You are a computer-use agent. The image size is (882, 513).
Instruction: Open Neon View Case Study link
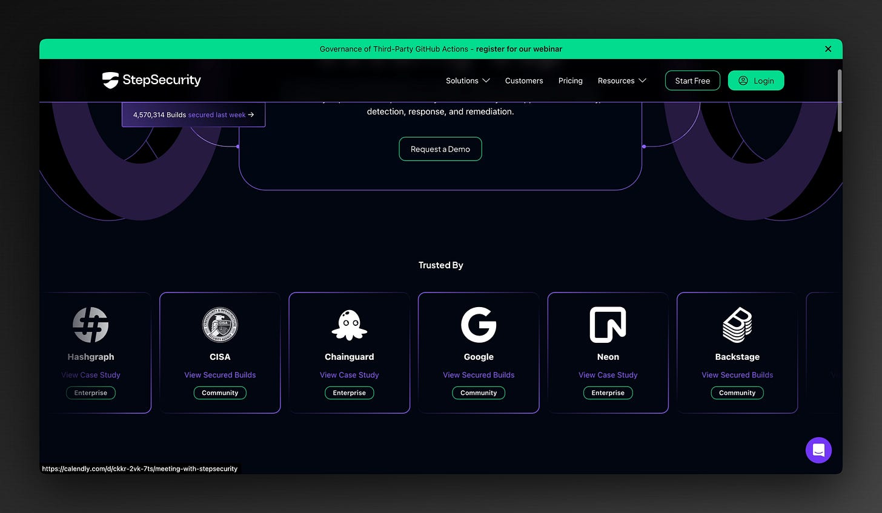point(608,375)
